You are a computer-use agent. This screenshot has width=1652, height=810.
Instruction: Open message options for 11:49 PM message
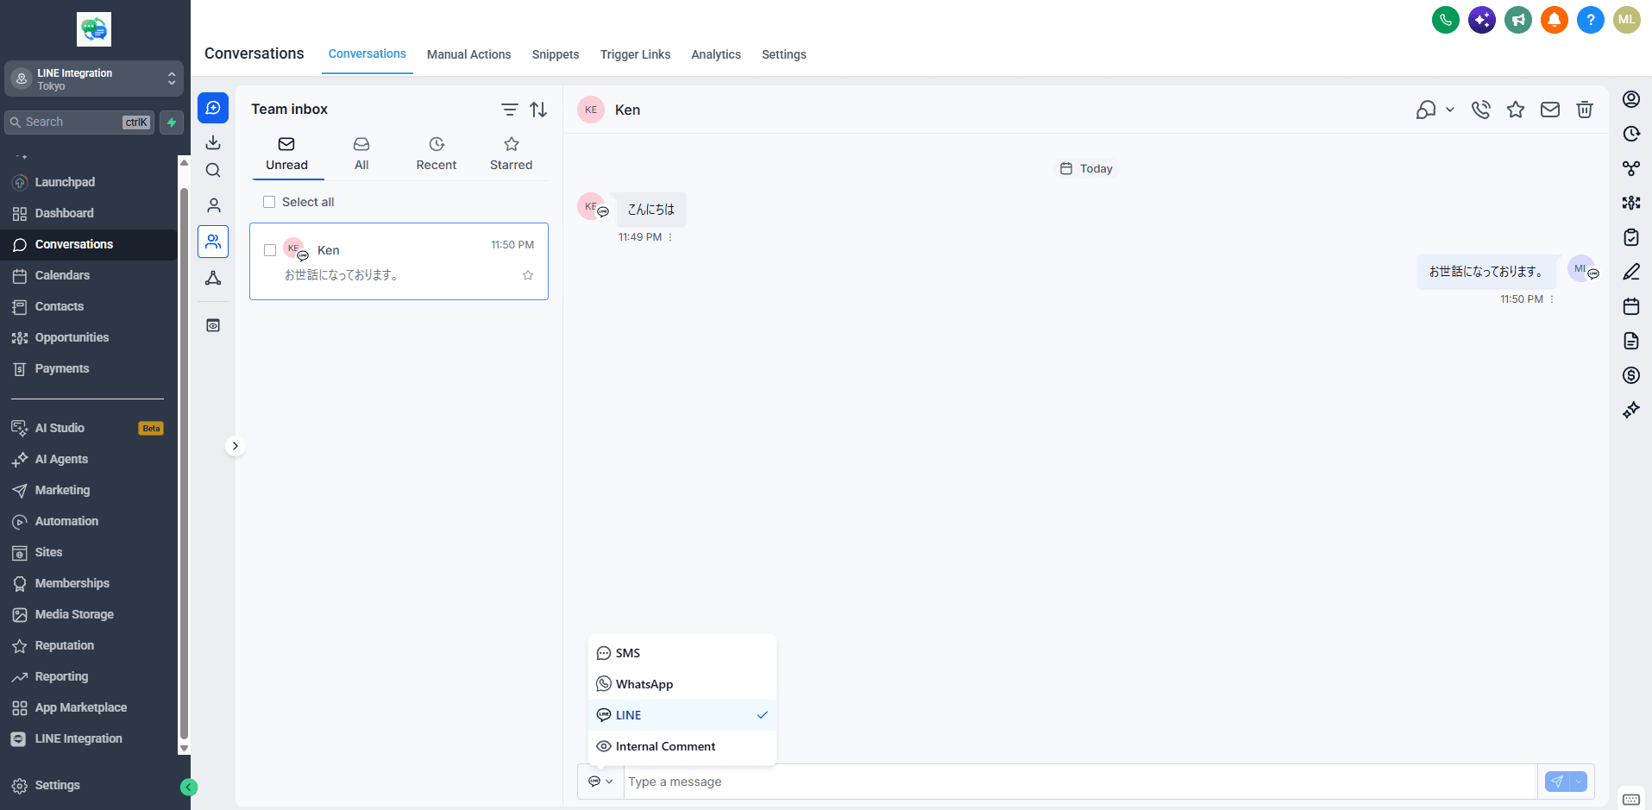(670, 237)
